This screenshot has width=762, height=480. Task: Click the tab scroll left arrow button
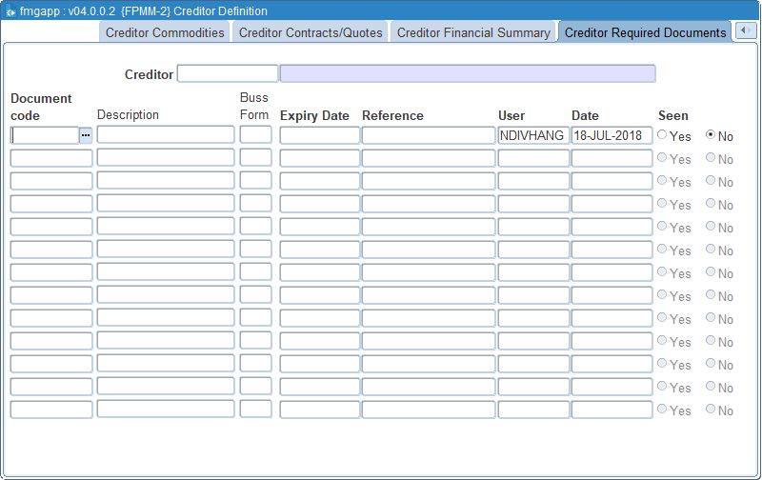(745, 31)
